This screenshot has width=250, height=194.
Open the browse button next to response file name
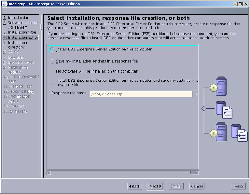tap(195, 94)
